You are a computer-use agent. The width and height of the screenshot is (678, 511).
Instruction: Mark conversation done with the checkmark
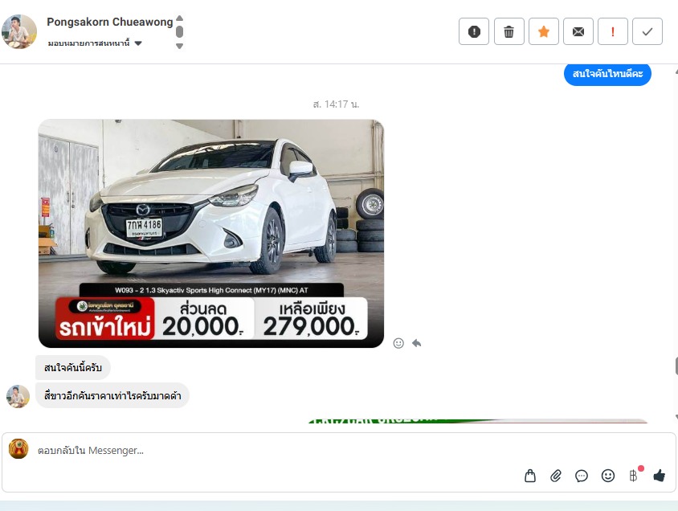click(x=647, y=31)
